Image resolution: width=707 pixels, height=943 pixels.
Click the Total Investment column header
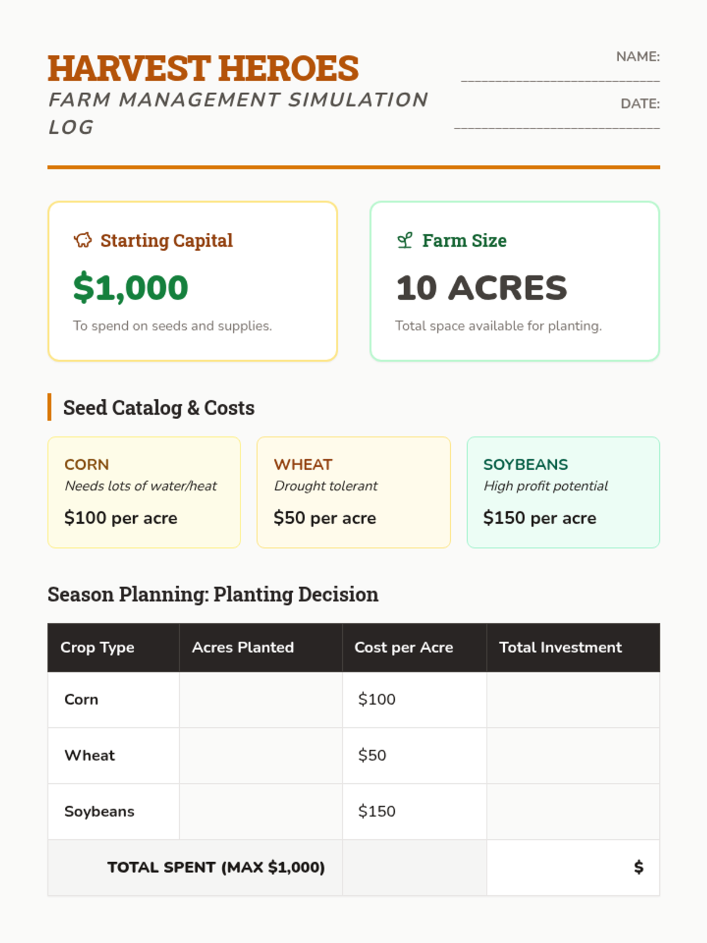pos(560,647)
